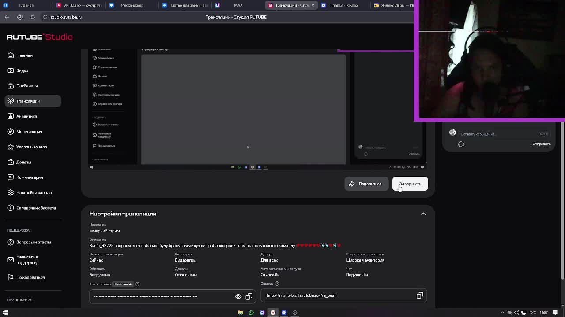Click the Широкая аудитория age value
Viewport: 565px width, 317px height.
365,260
